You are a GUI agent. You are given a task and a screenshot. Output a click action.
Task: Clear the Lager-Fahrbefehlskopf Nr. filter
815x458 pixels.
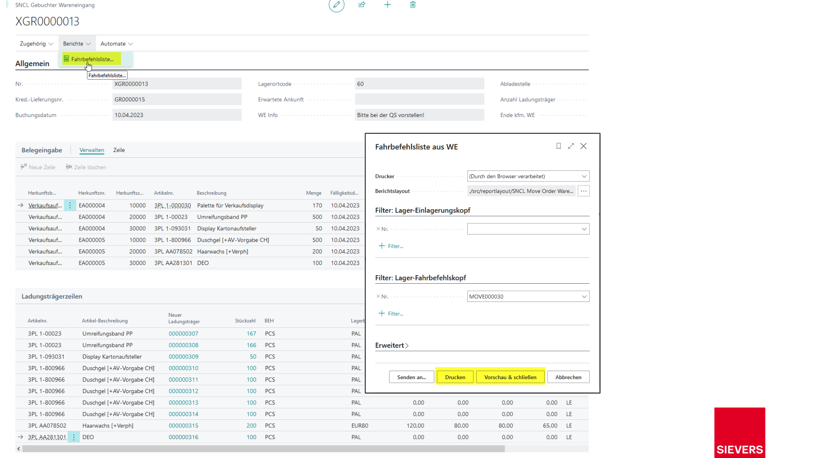tap(378, 296)
